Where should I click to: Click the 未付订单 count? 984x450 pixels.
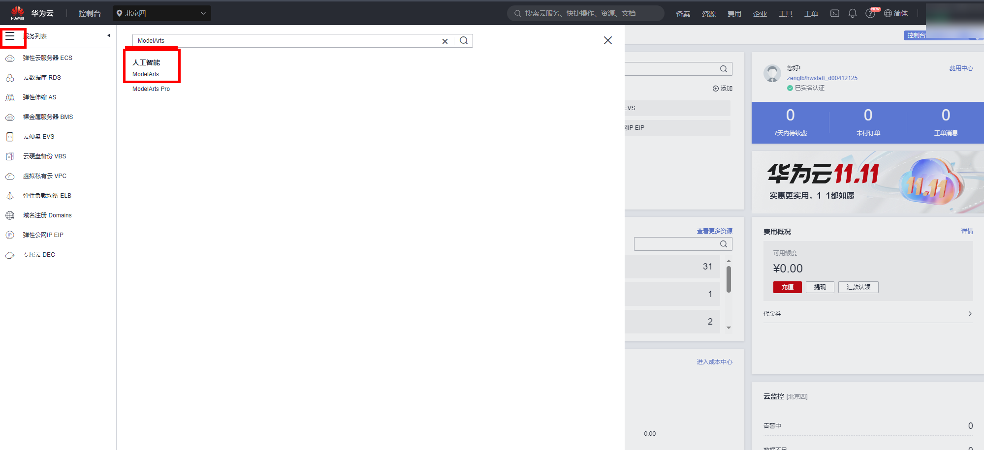(x=868, y=115)
